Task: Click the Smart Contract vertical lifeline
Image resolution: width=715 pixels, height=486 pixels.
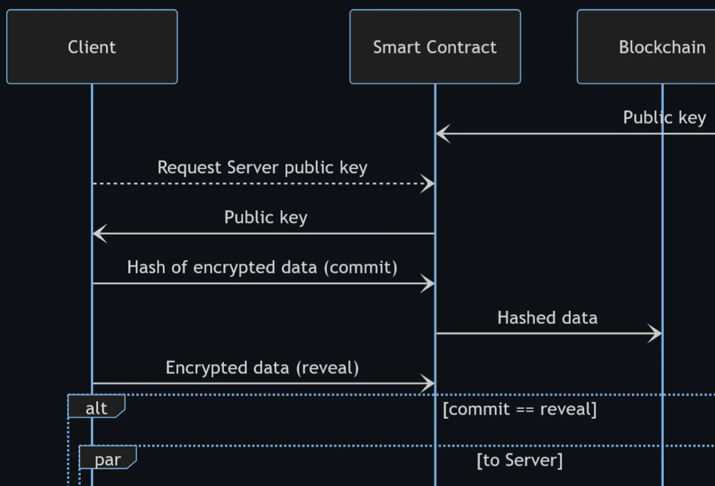Action: [435, 285]
